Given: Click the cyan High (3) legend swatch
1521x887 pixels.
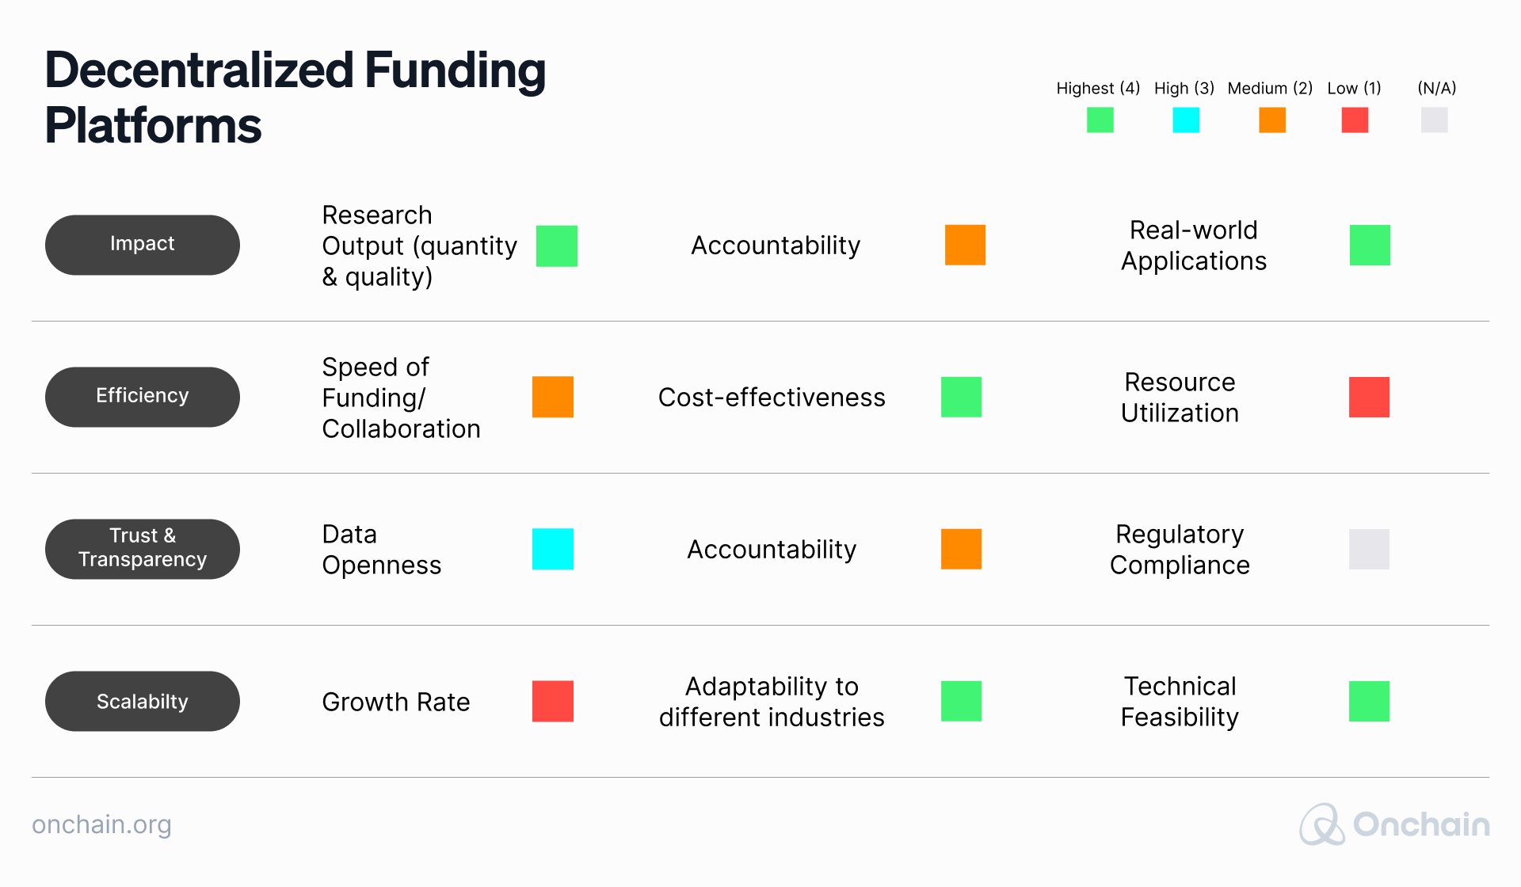Looking at the screenshot, I should [1186, 120].
